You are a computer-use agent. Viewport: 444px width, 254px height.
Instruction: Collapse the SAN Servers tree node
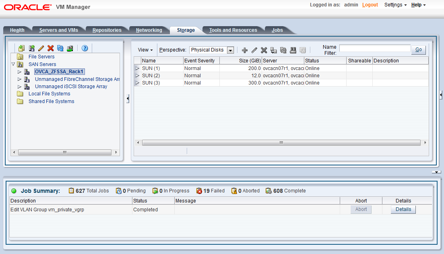pyautogui.click(x=13, y=64)
